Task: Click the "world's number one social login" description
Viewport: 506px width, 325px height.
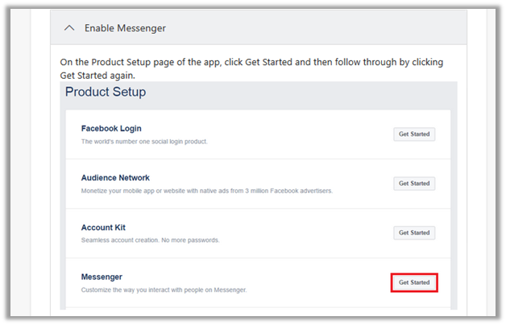Action: click(x=144, y=142)
